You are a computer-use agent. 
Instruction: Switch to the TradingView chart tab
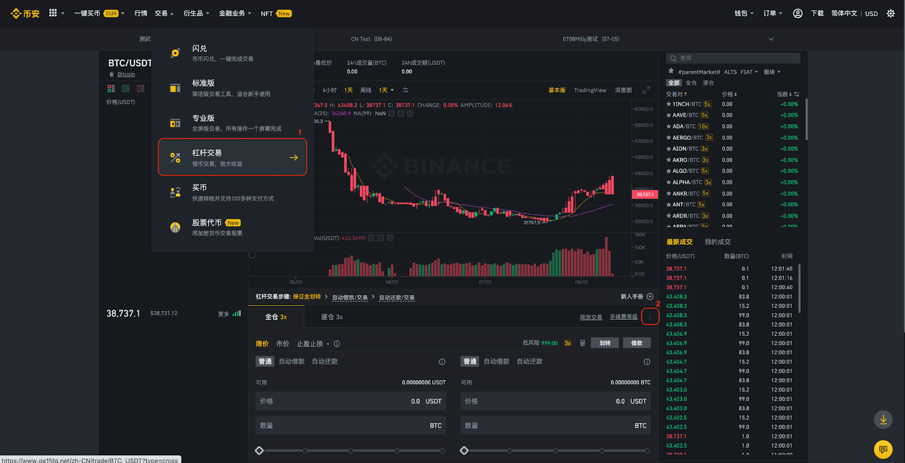[590, 90]
